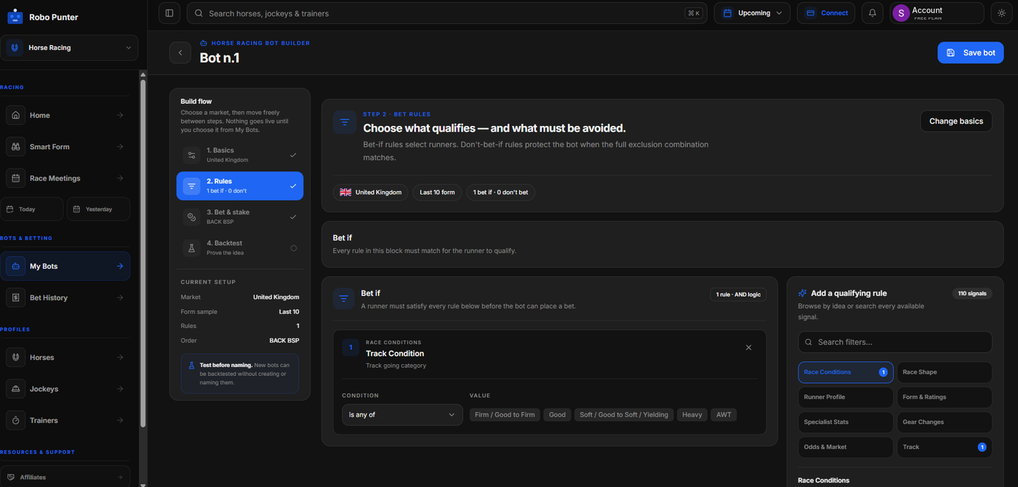1018x487 pixels.
Task: Open step 4. Backtest
Action: [240, 248]
